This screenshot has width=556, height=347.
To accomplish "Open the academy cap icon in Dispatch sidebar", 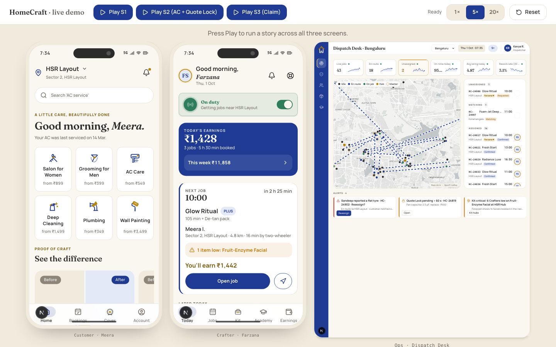I will pos(321,107).
